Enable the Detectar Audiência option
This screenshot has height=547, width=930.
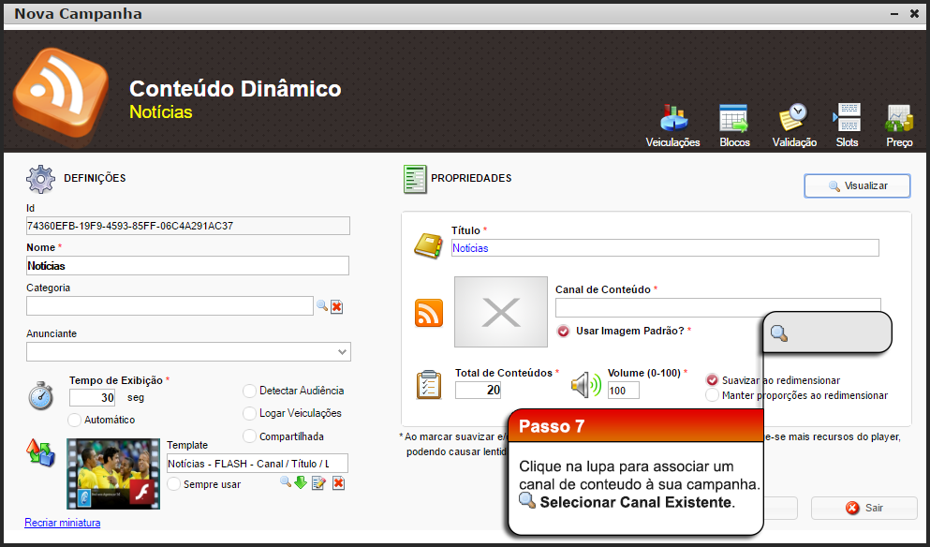tap(249, 391)
